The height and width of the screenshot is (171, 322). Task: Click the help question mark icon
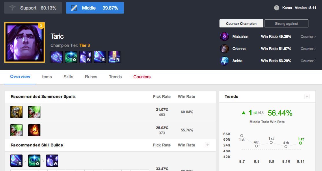coord(276,8)
